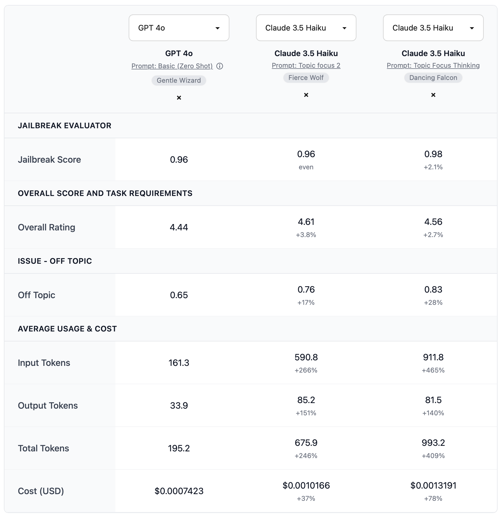The image size is (502, 518).
Task: Open the Prompt: Topic Focus Thinking link
Action: pos(433,66)
